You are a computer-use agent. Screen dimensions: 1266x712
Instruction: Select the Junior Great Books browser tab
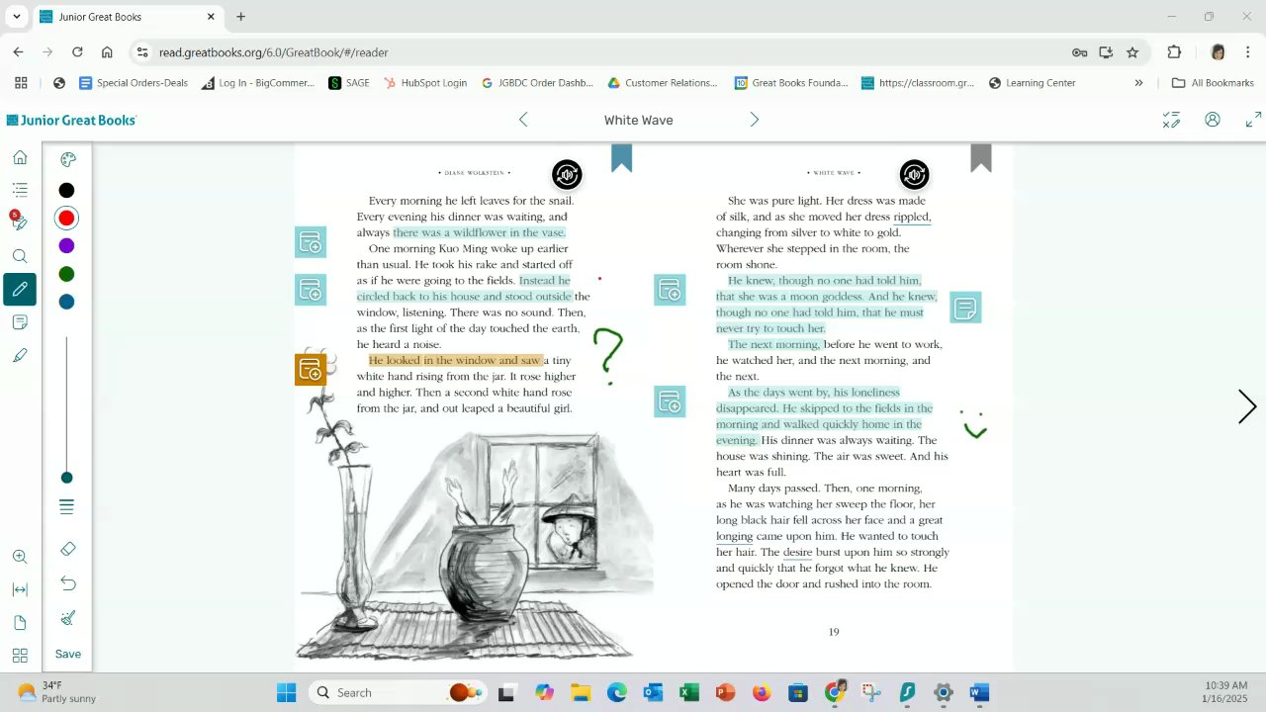click(x=127, y=17)
